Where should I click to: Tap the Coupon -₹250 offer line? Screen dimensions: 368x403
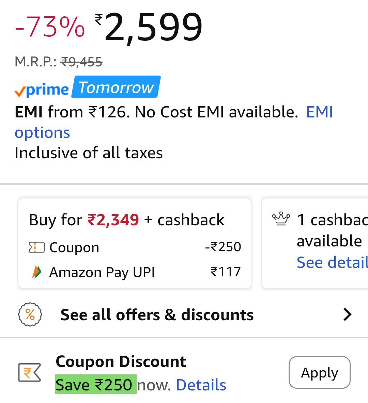135,247
